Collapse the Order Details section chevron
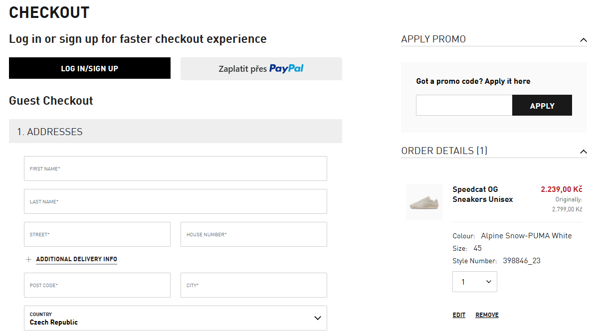 (583, 151)
